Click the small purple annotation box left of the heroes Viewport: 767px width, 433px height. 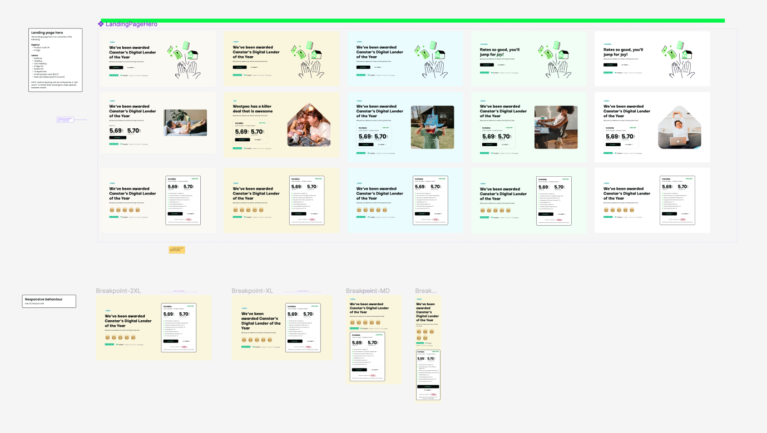click(x=66, y=119)
